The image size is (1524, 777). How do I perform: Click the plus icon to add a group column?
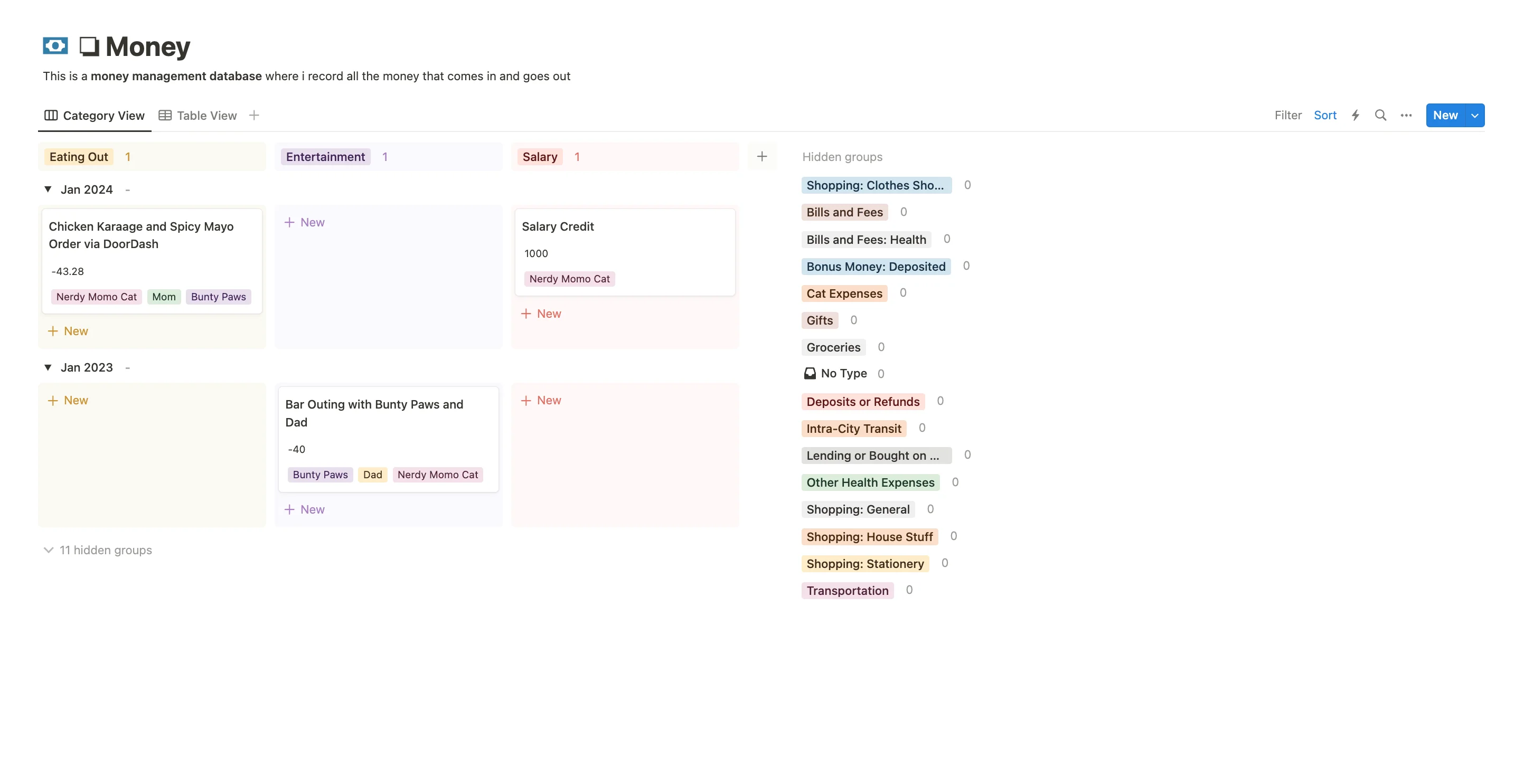click(761, 157)
